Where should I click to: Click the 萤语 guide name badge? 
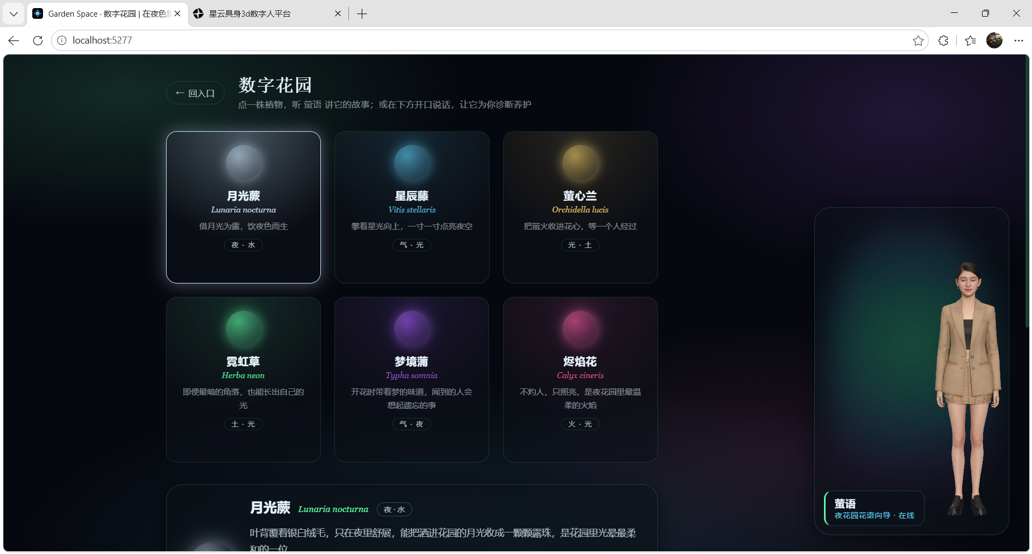(x=875, y=508)
